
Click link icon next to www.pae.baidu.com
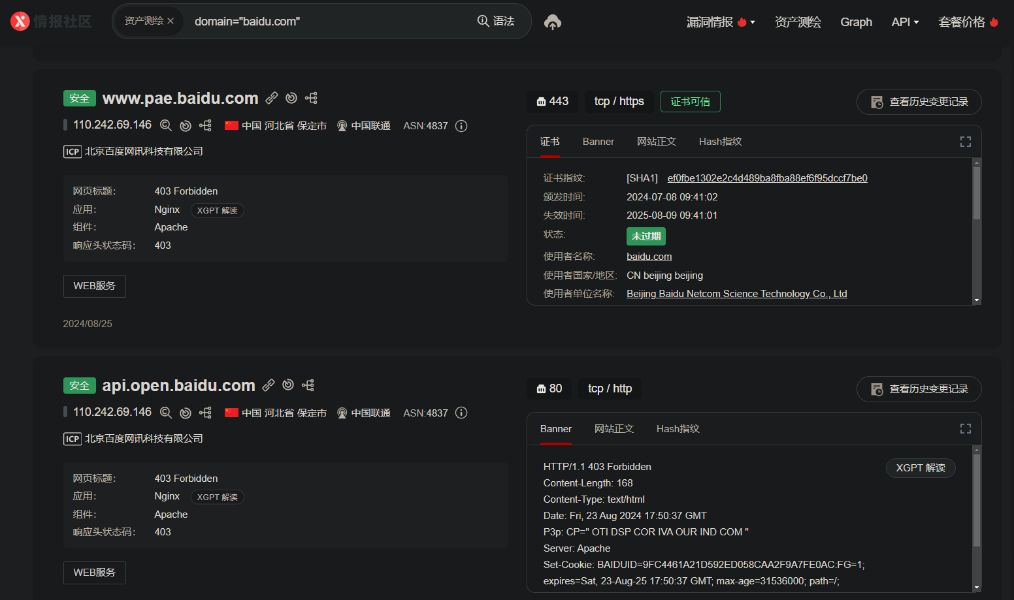(x=272, y=98)
